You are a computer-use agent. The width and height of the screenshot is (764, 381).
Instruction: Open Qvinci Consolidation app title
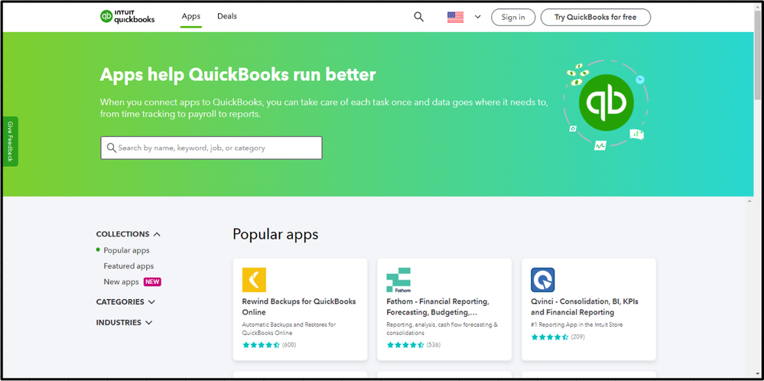click(x=585, y=307)
